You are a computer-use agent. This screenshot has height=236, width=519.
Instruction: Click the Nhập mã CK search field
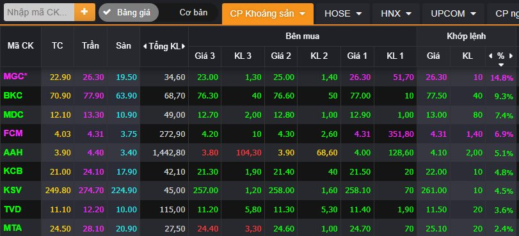39,12
